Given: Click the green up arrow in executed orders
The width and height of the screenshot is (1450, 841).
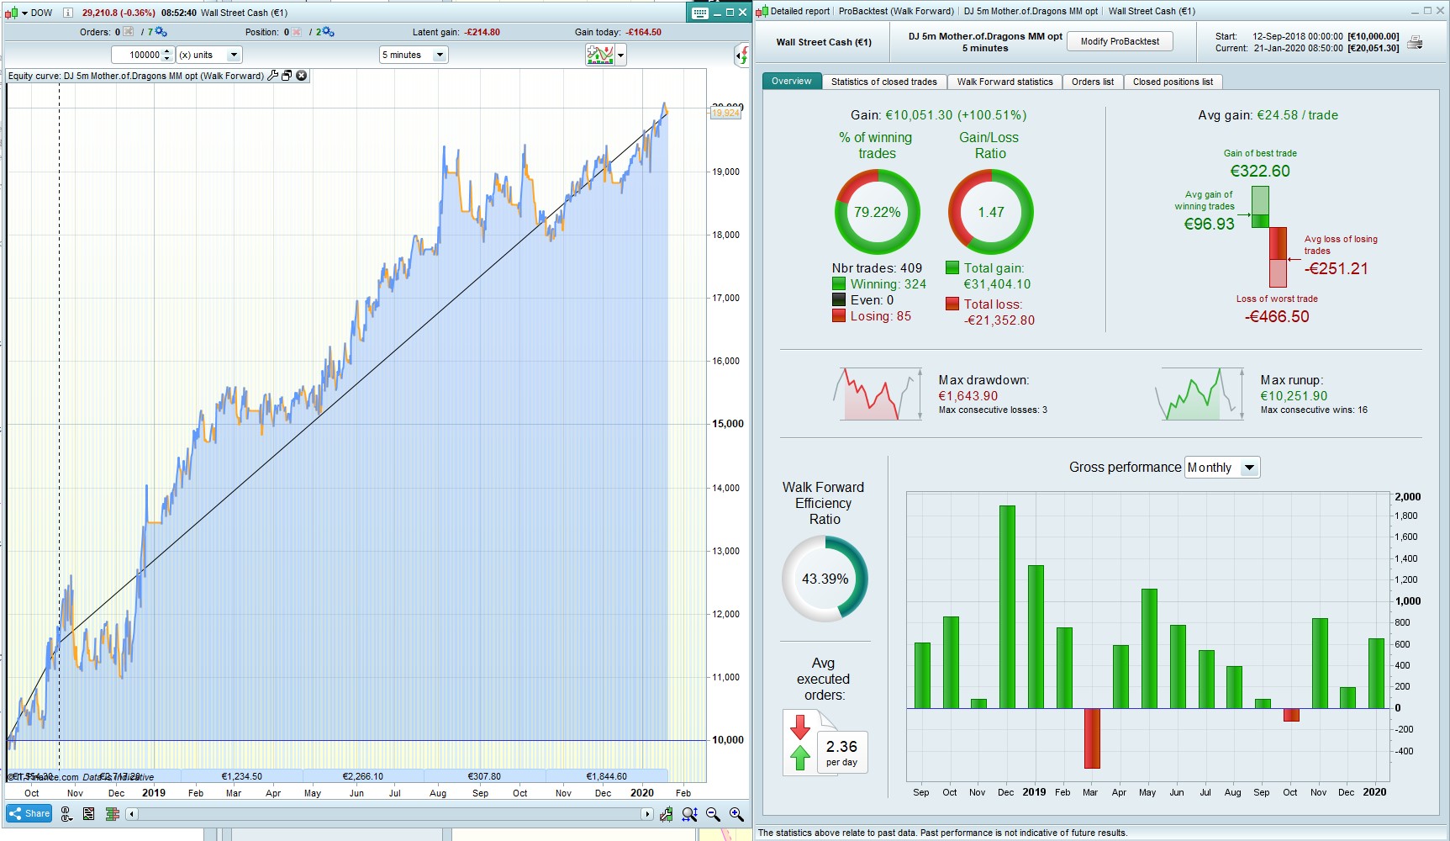Looking at the screenshot, I should point(800,758).
